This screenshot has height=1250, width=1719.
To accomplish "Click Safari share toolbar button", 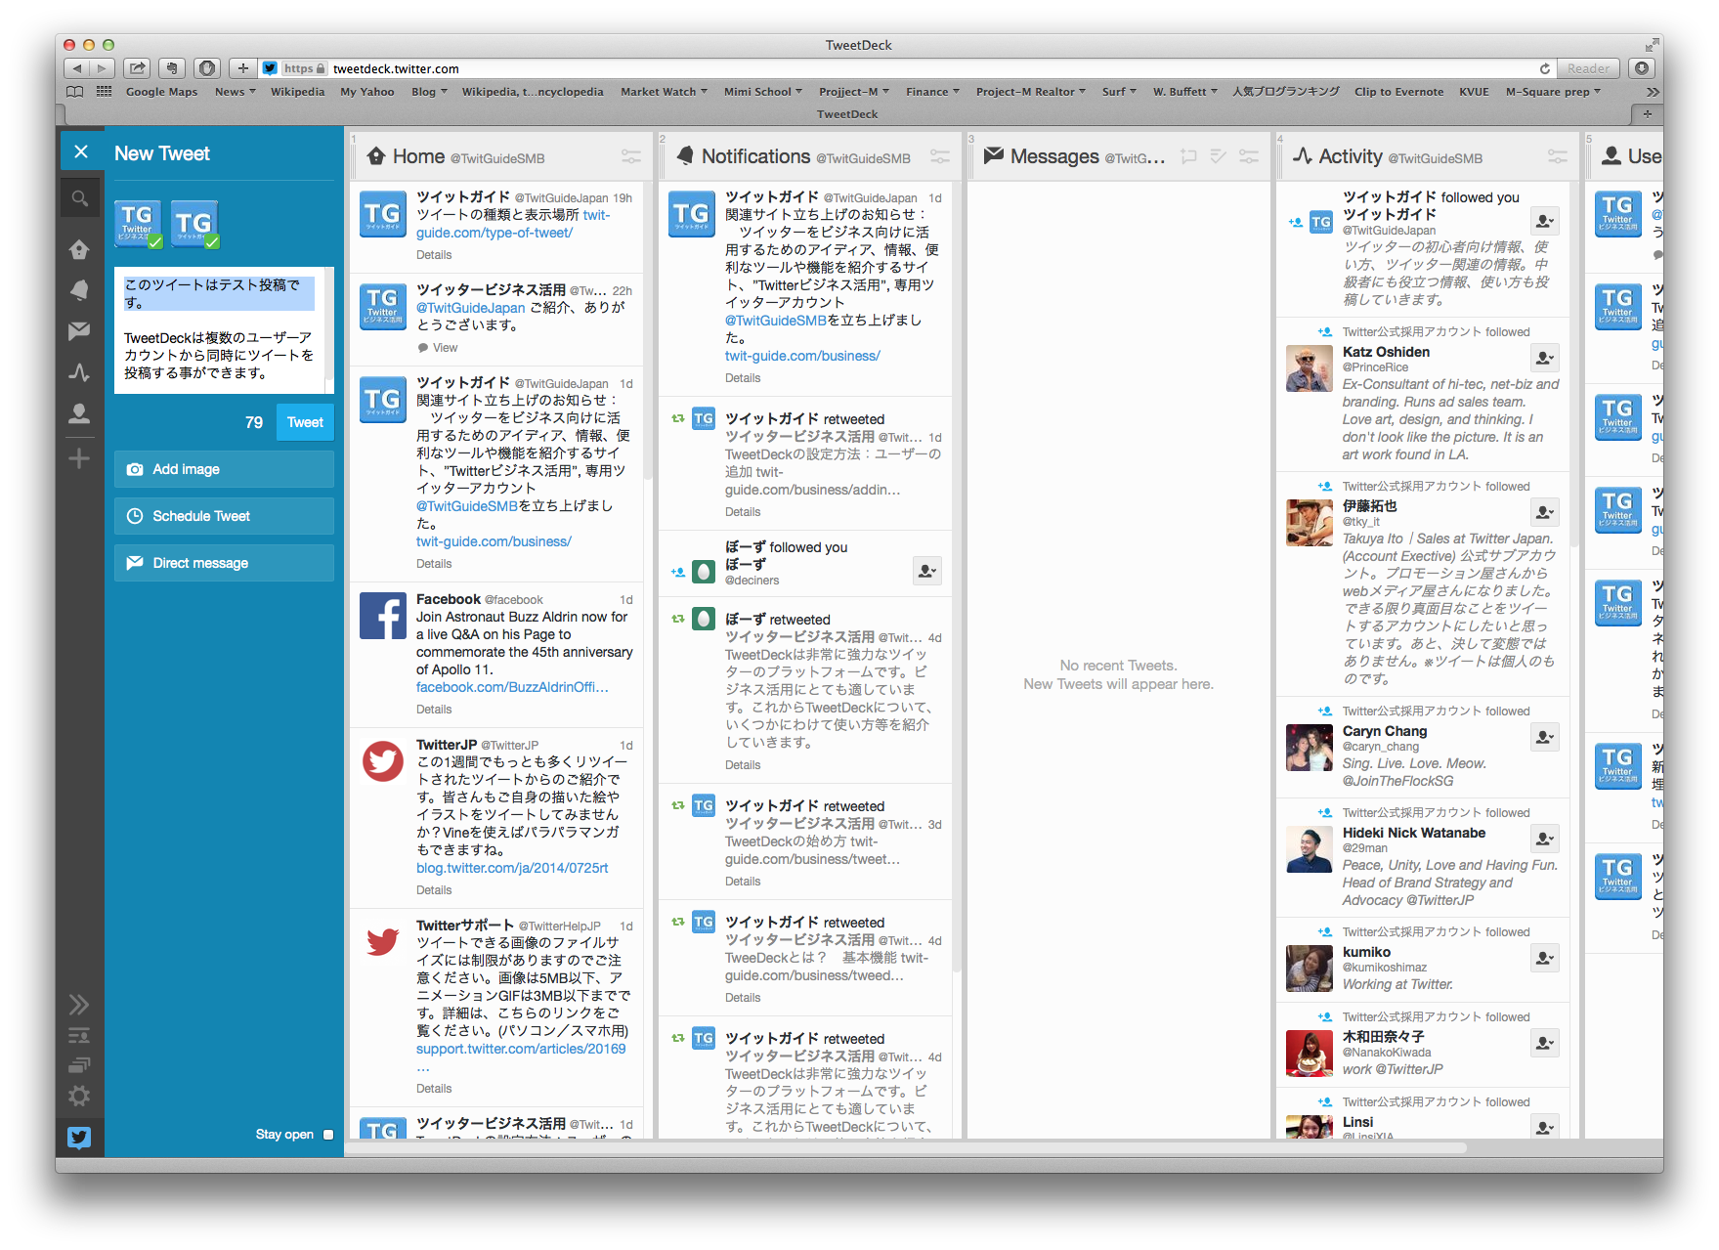I will [x=138, y=68].
